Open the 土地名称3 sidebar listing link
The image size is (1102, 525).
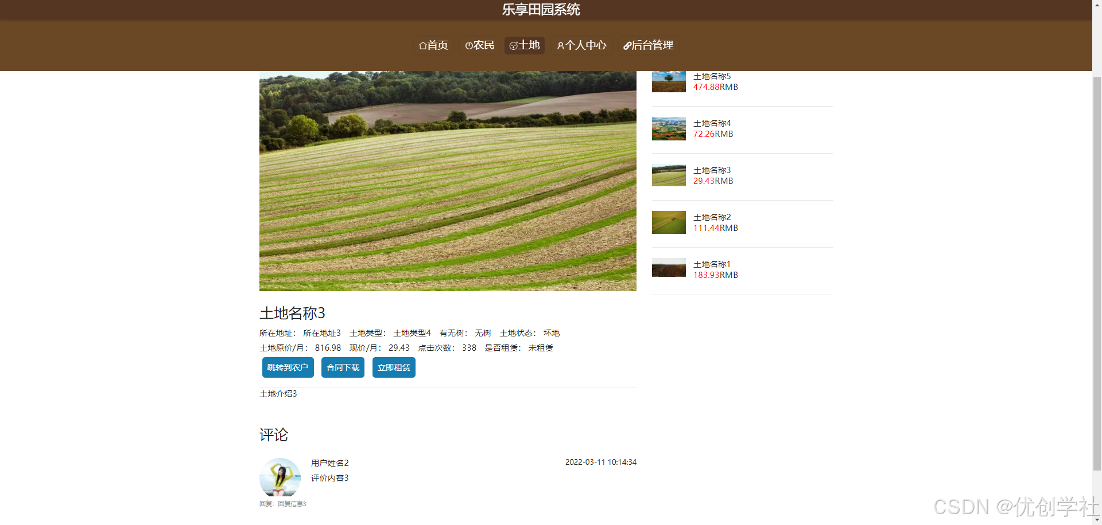712,170
